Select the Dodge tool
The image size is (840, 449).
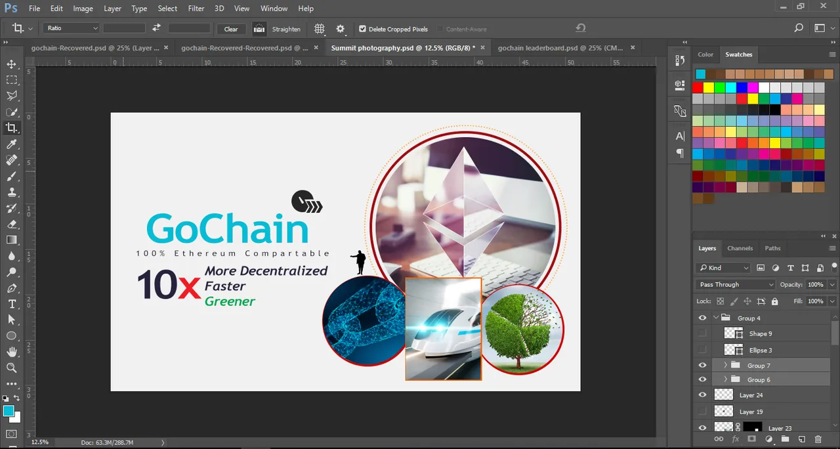pyautogui.click(x=12, y=272)
